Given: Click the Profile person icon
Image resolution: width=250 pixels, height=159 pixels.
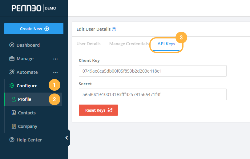Looking at the screenshot, I should [14, 99].
